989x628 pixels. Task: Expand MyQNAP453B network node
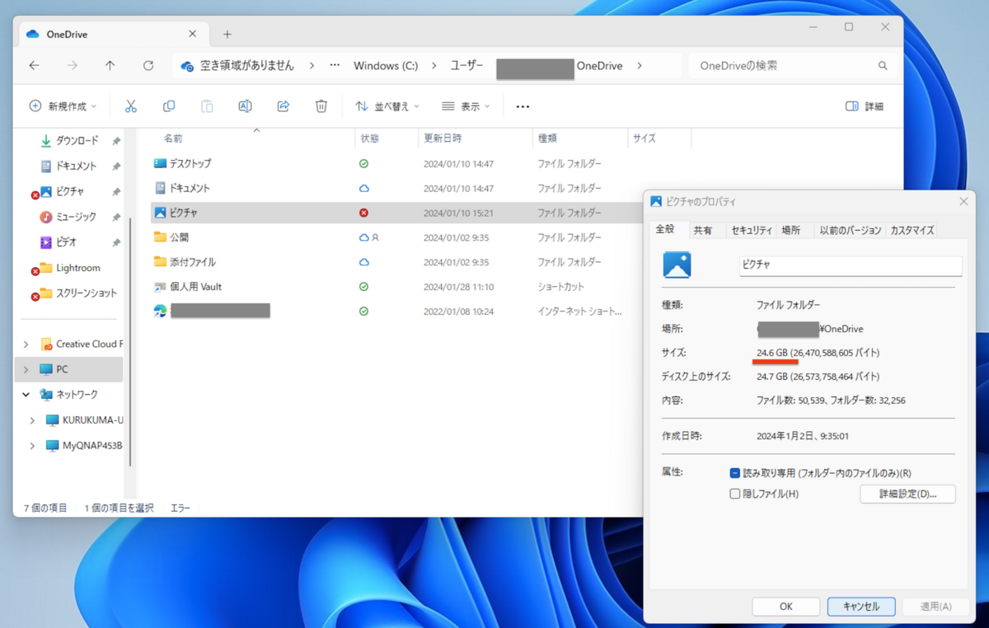(32, 446)
